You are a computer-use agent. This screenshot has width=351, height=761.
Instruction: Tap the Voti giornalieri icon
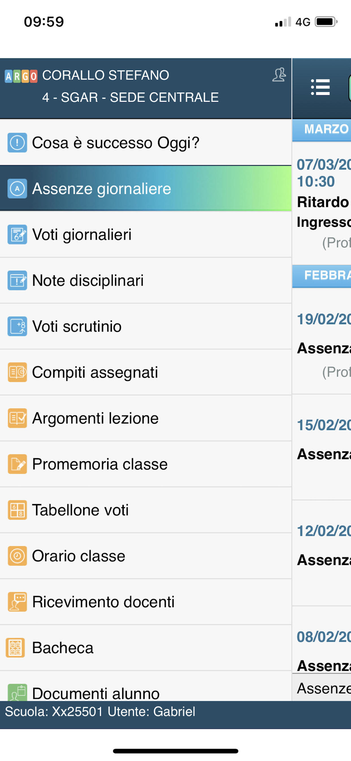pos(17,234)
